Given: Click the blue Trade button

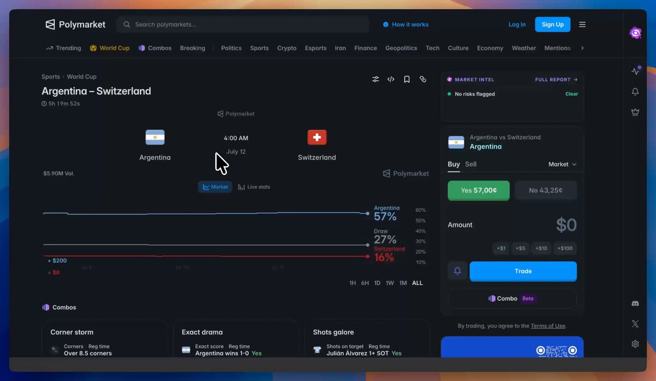Looking at the screenshot, I should point(523,271).
